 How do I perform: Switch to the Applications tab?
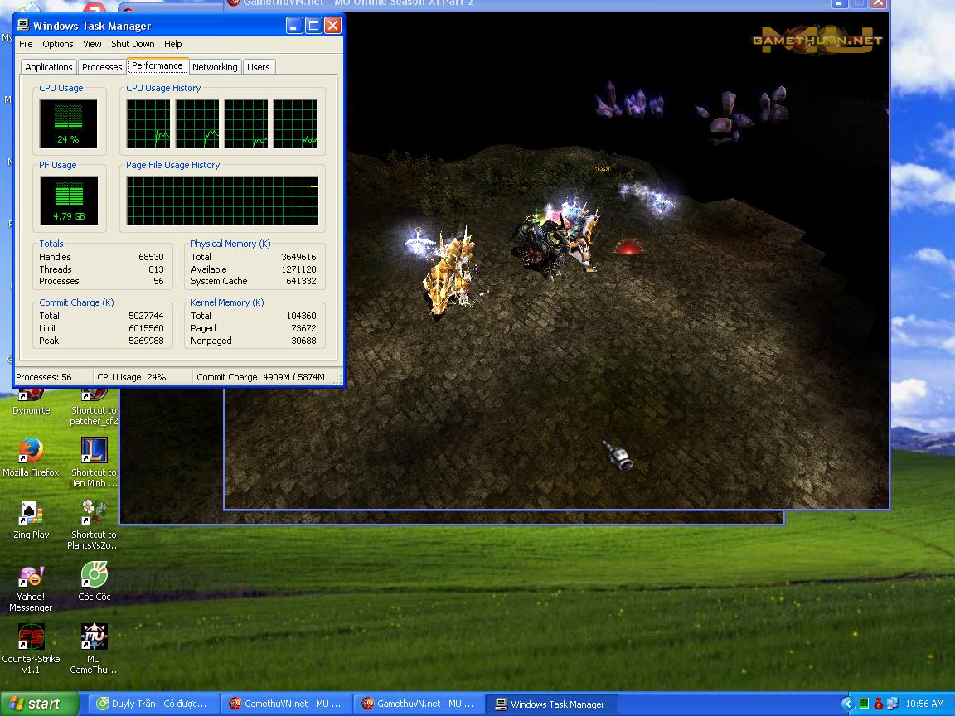49,67
